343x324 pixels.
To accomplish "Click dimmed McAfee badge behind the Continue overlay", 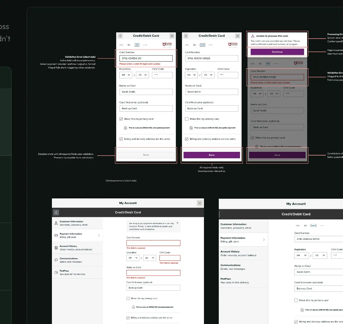I will [299, 63].
